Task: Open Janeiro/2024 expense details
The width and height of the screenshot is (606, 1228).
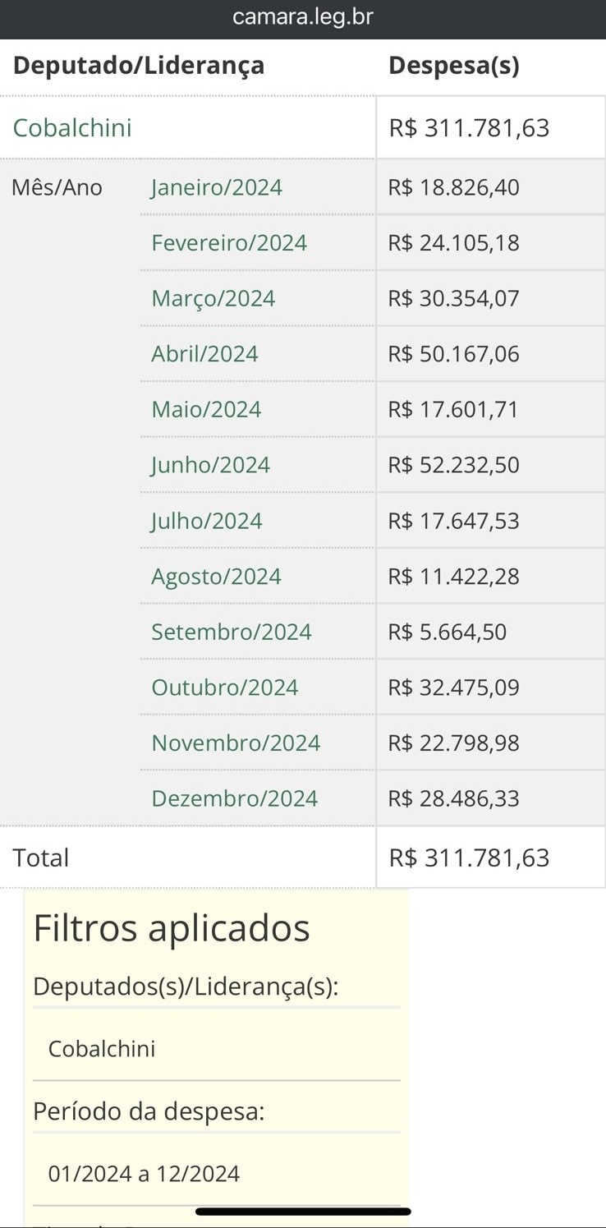Action: pos(217,187)
